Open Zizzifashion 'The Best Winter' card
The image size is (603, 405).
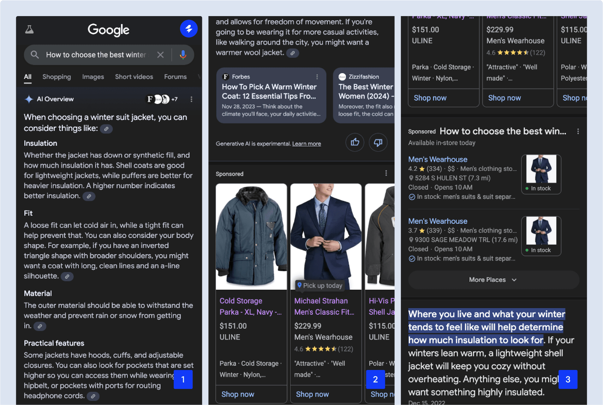[364, 95]
